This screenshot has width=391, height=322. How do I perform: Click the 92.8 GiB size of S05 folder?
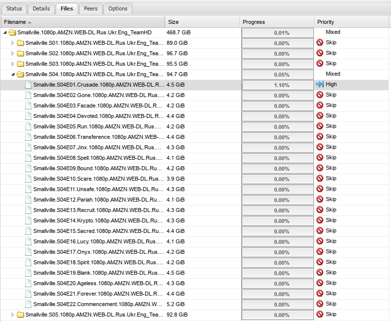[177, 315]
